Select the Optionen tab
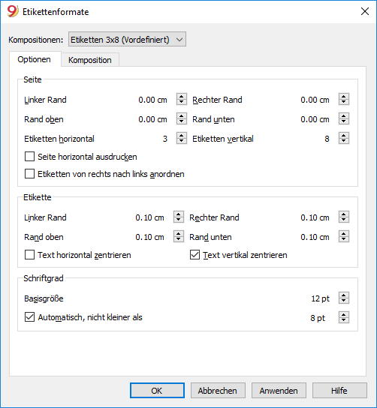The height and width of the screenshot is (408, 377). click(x=34, y=59)
